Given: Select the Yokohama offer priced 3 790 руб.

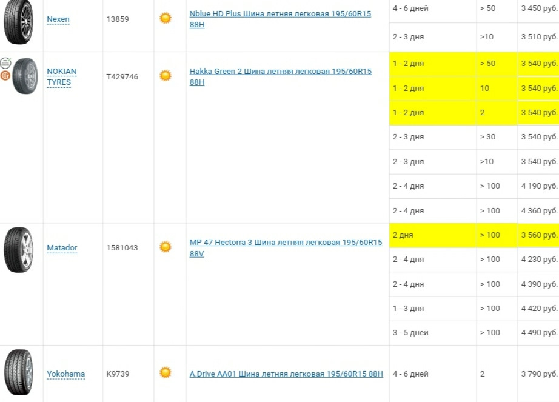Looking at the screenshot, I should (x=538, y=374).
